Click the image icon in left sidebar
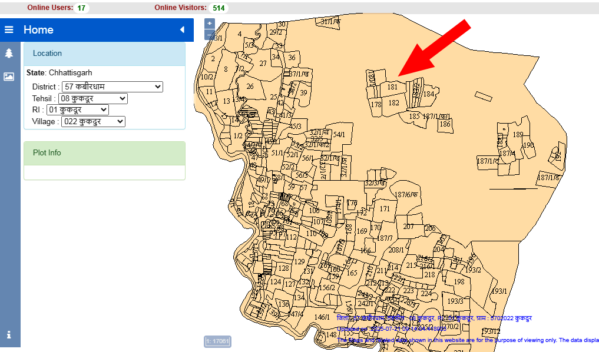 (x=9, y=77)
